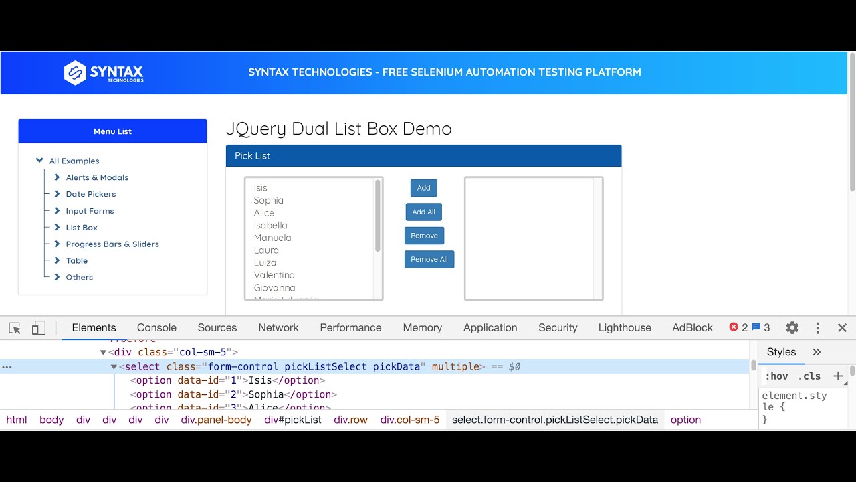
Task: Select the option breadcrumb
Action: (685, 420)
